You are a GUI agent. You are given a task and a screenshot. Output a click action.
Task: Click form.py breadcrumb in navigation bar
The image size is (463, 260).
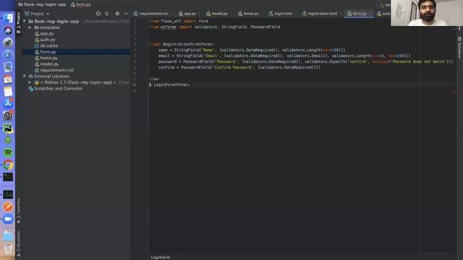81,4
